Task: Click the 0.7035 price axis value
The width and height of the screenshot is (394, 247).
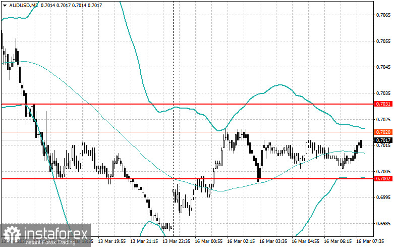Action: click(383, 93)
